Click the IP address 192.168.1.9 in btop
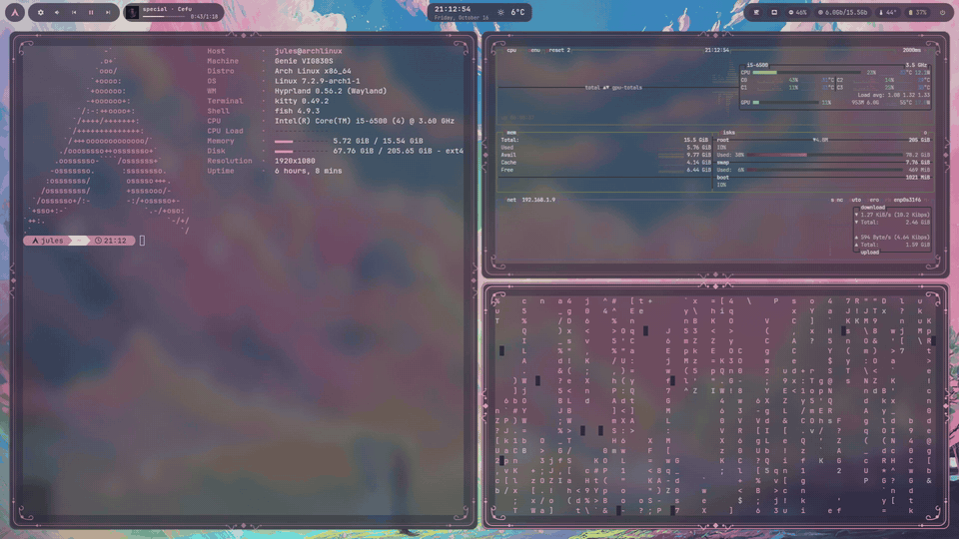This screenshot has width=959, height=539. point(538,200)
